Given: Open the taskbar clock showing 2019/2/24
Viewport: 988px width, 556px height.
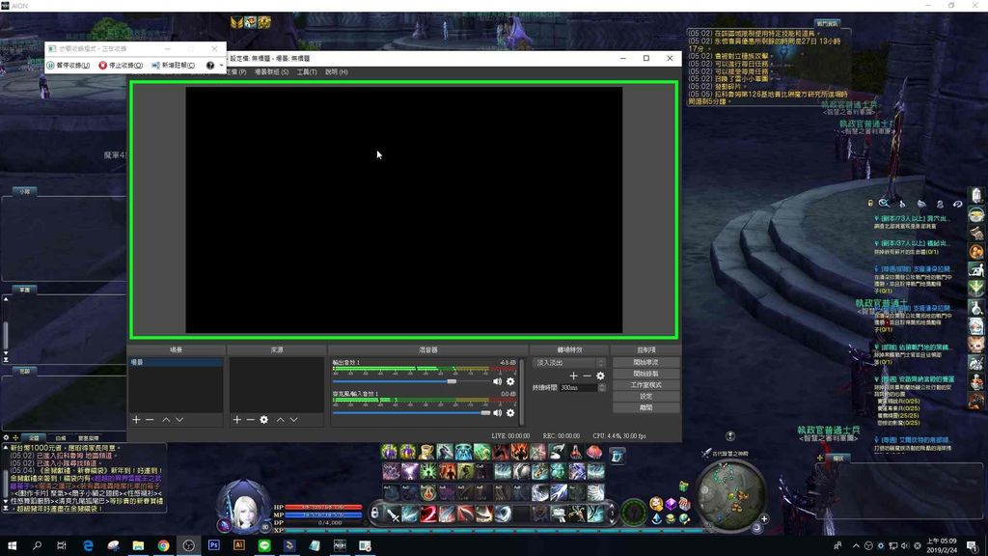Looking at the screenshot, I should tap(942, 545).
